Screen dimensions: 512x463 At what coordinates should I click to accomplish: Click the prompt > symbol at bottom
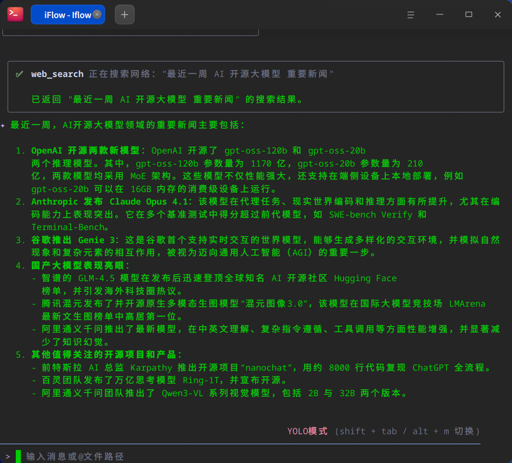click(7, 457)
